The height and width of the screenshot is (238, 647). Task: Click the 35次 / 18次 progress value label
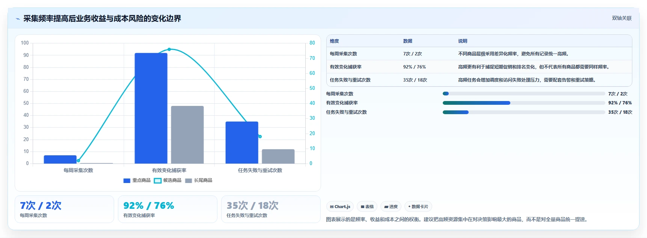[x=620, y=112]
